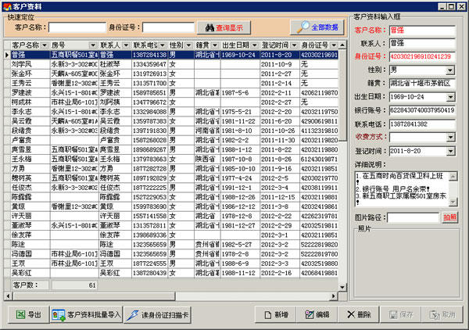The width and height of the screenshot is (469, 330).
Task: Open the 籍贯 column filter dropdown
Action: [x=215, y=45]
